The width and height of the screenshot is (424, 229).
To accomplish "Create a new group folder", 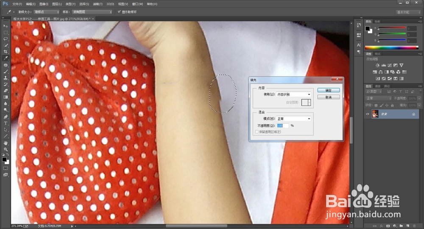I will click(401, 226).
